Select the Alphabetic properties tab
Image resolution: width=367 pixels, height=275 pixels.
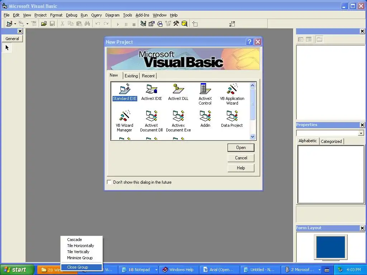click(308, 141)
